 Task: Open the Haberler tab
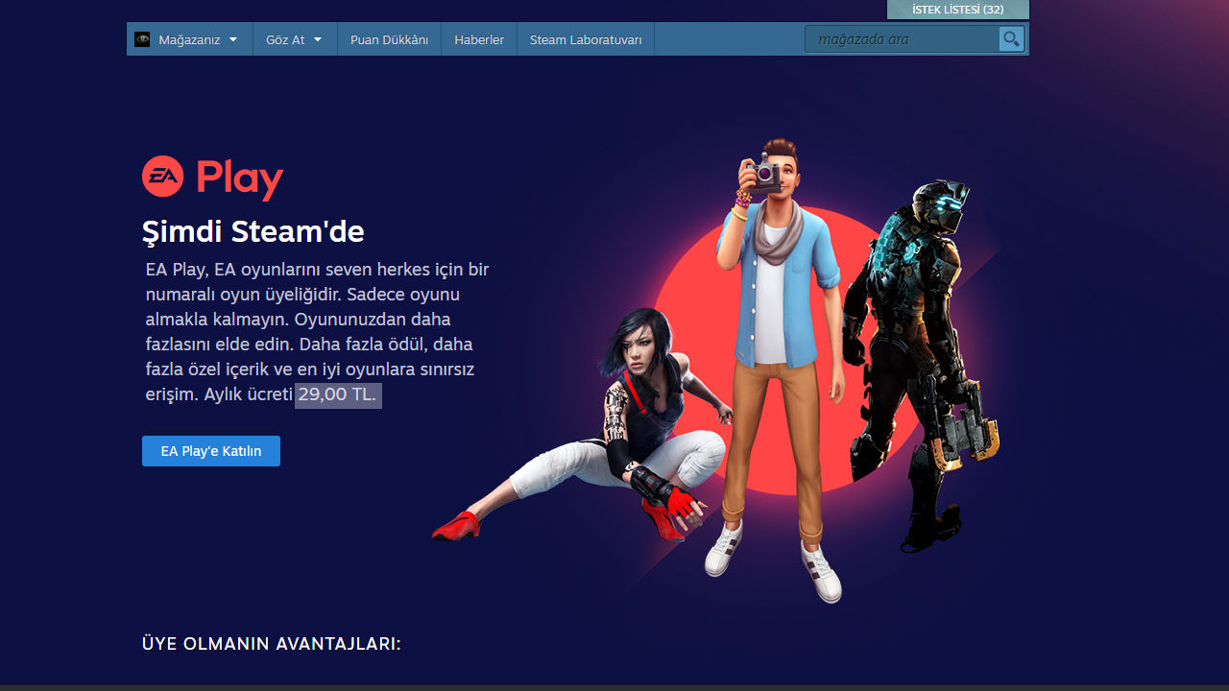479,39
